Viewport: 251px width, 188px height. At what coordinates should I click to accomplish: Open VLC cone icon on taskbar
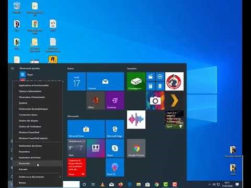(102, 184)
